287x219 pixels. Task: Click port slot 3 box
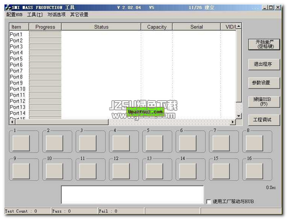coord(88,143)
